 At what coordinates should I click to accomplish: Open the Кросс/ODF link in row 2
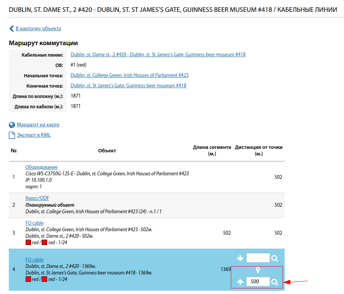point(37,198)
